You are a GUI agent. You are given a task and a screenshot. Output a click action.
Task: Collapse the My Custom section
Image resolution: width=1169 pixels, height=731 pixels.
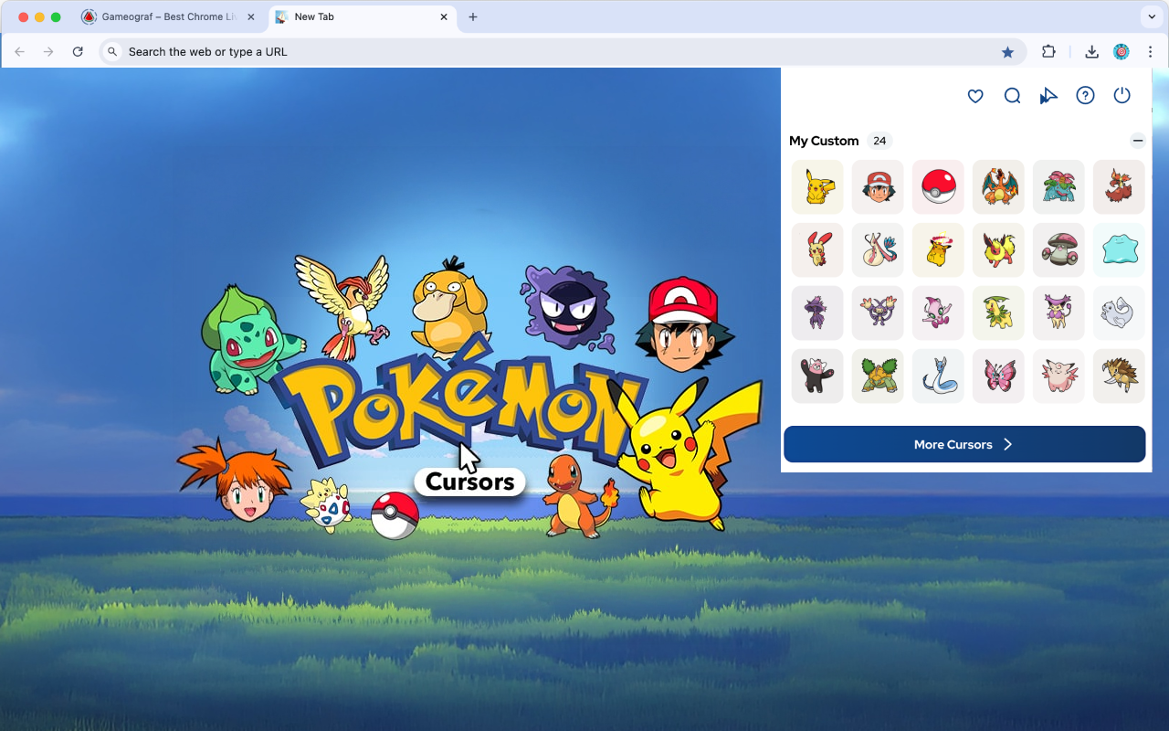1138,141
